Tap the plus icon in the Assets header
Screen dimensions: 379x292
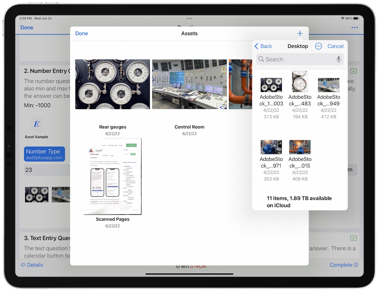click(x=299, y=33)
